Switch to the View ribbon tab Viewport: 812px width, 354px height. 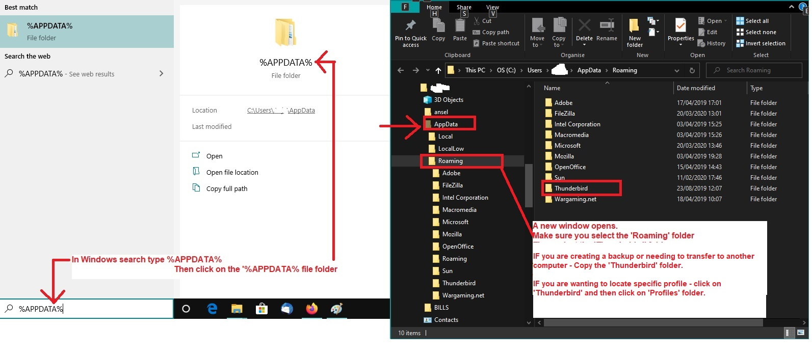(492, 7)
